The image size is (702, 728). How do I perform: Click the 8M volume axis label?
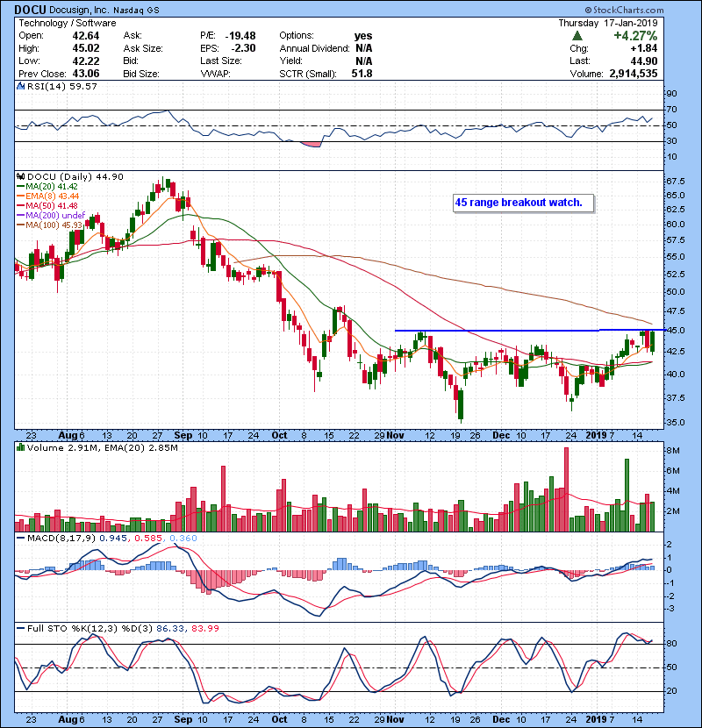(673, 451)
